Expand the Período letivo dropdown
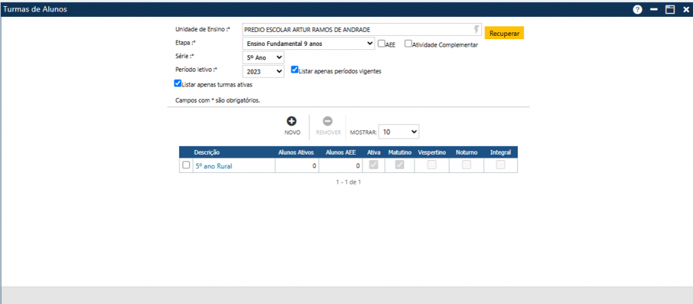 (263, 71)
